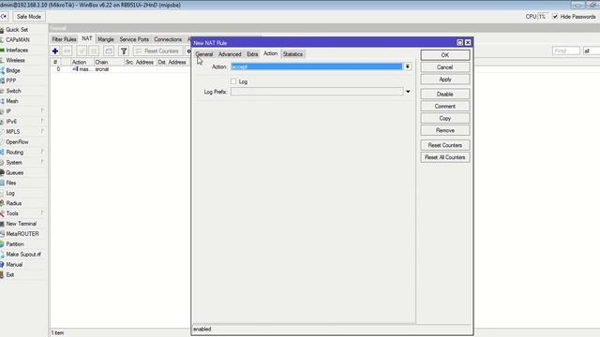Image resolution: width=600 pixels, height=337 pixels.
Task: Open Interfaces in sidebar
Action: [x=17, y=50]
